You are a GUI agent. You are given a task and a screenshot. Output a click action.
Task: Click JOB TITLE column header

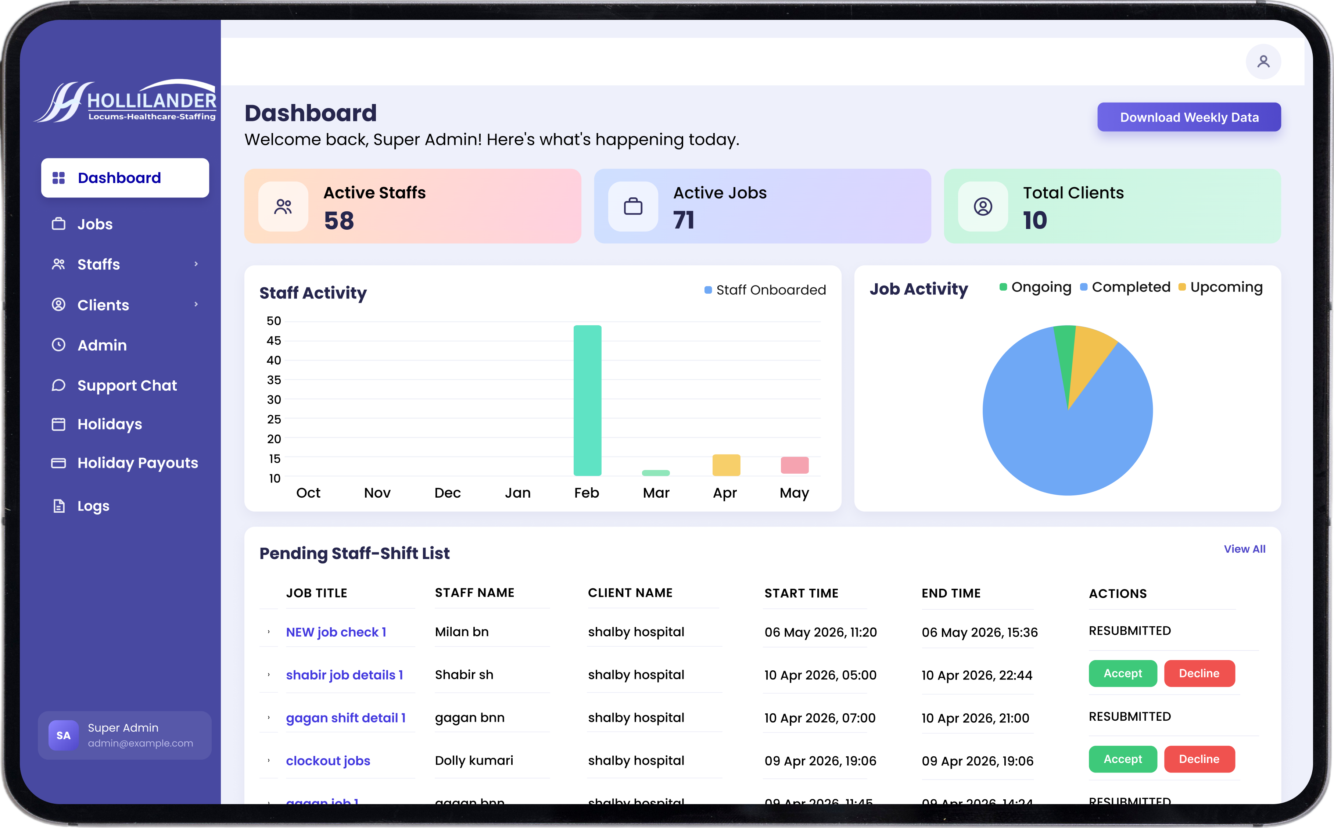[316, 593]
